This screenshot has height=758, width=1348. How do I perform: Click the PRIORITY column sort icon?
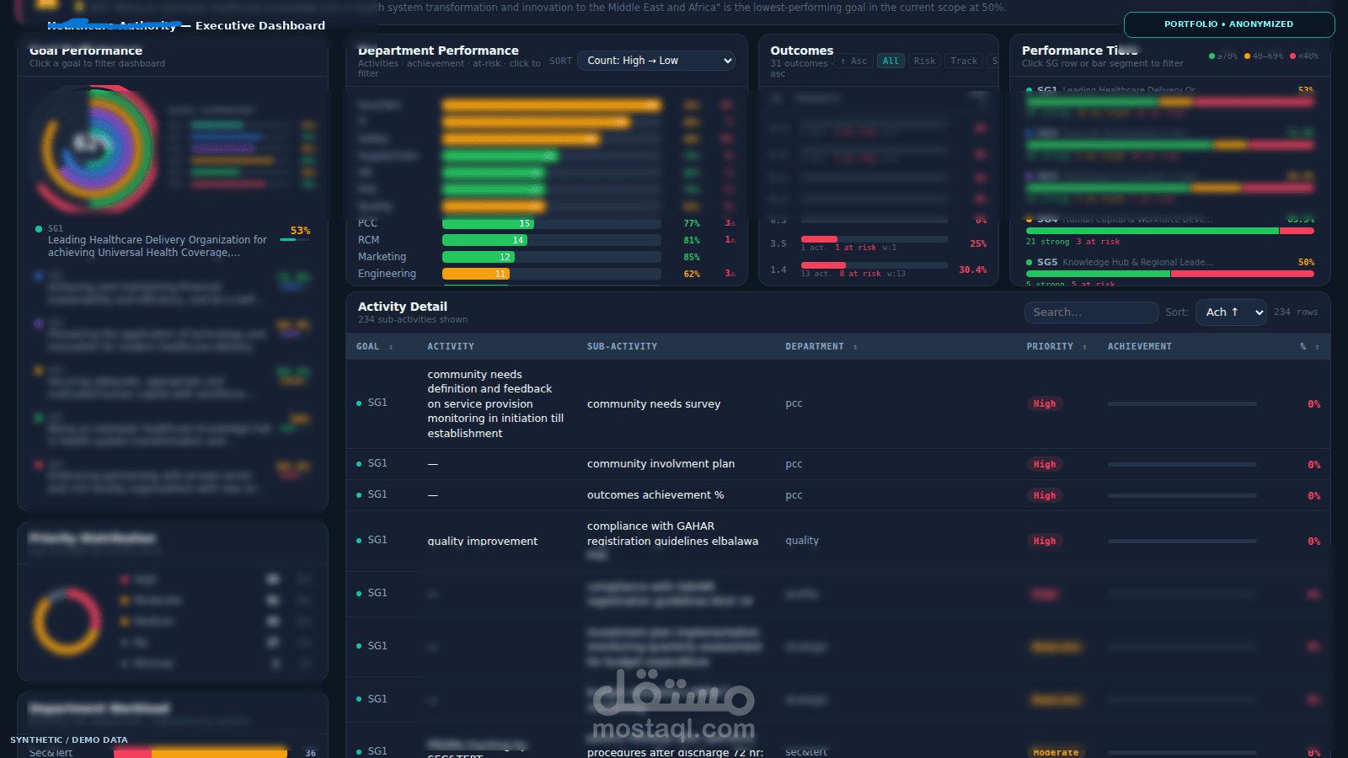[1084, 347]
